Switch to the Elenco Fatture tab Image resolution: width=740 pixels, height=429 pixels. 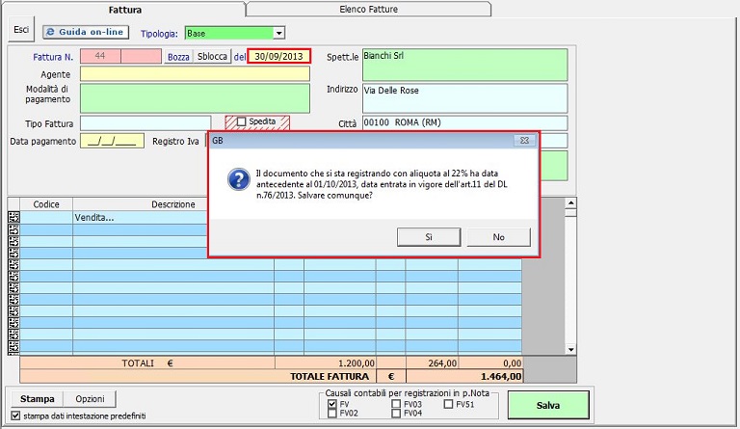pyautogui.click(x=369, y=9)
